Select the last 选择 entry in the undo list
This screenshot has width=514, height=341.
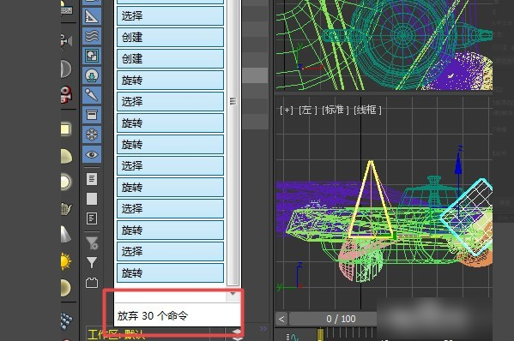[170, 252]
